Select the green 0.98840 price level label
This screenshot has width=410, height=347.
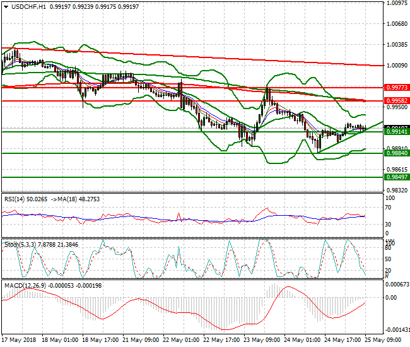pos(397,153)
